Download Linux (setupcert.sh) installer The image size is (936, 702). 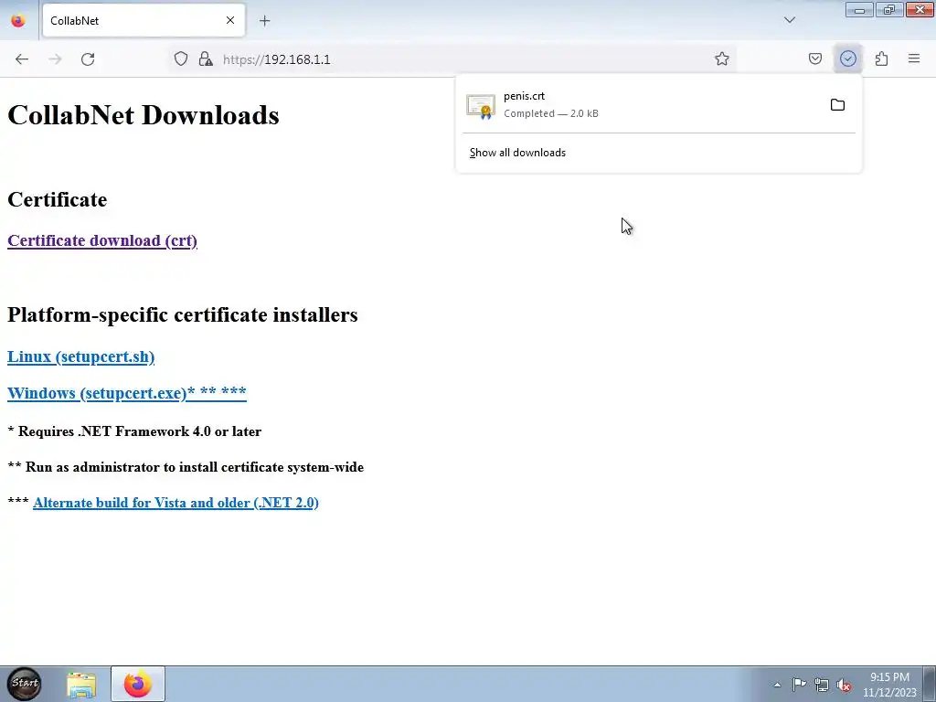point(80,356)
